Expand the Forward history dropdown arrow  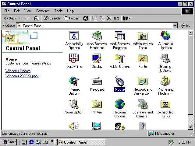point(31,18)
